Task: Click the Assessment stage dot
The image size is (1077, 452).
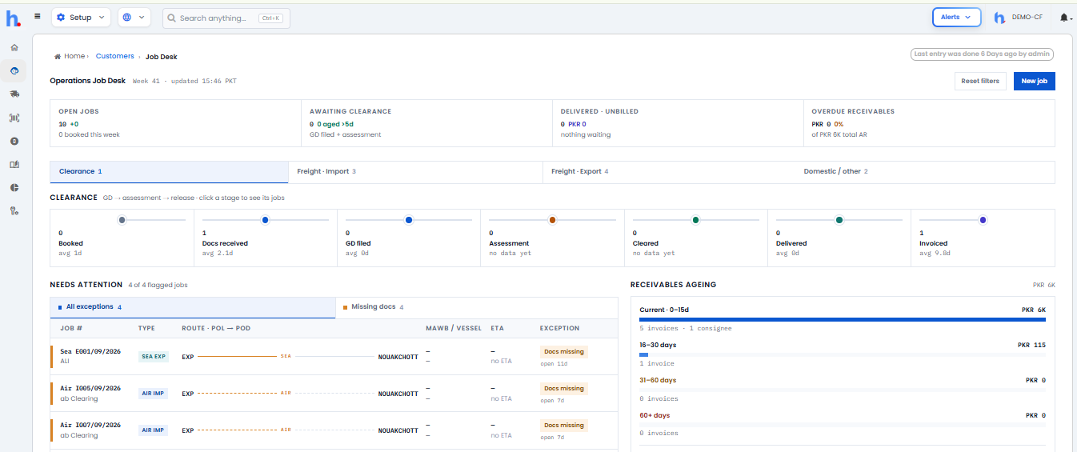Action: tap(552, 220)
